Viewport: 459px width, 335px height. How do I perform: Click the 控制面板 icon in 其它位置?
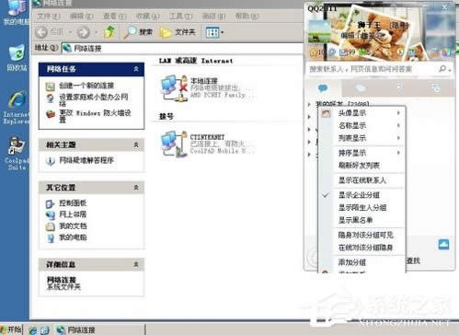coord(50,203)
